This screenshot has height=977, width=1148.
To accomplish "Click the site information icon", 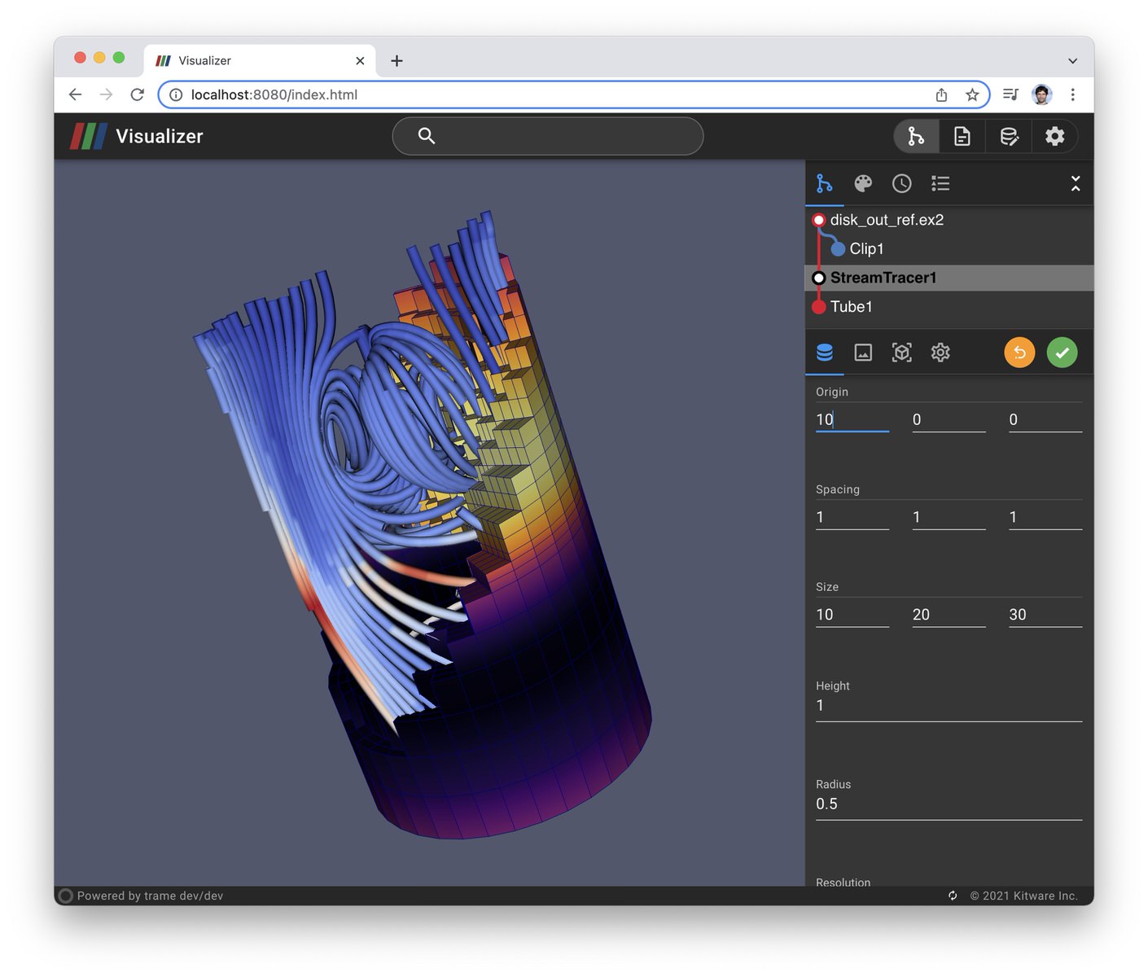I will coord(176,94).
